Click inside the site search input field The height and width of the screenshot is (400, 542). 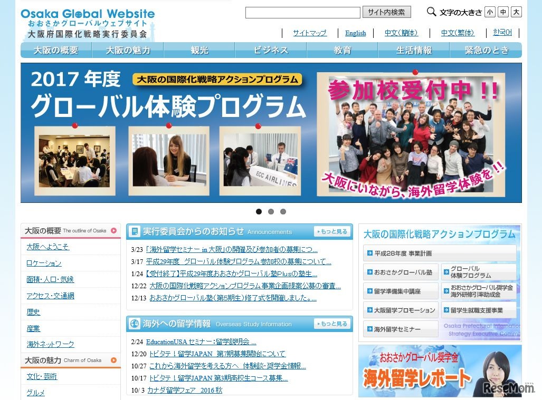pos(303,12)
